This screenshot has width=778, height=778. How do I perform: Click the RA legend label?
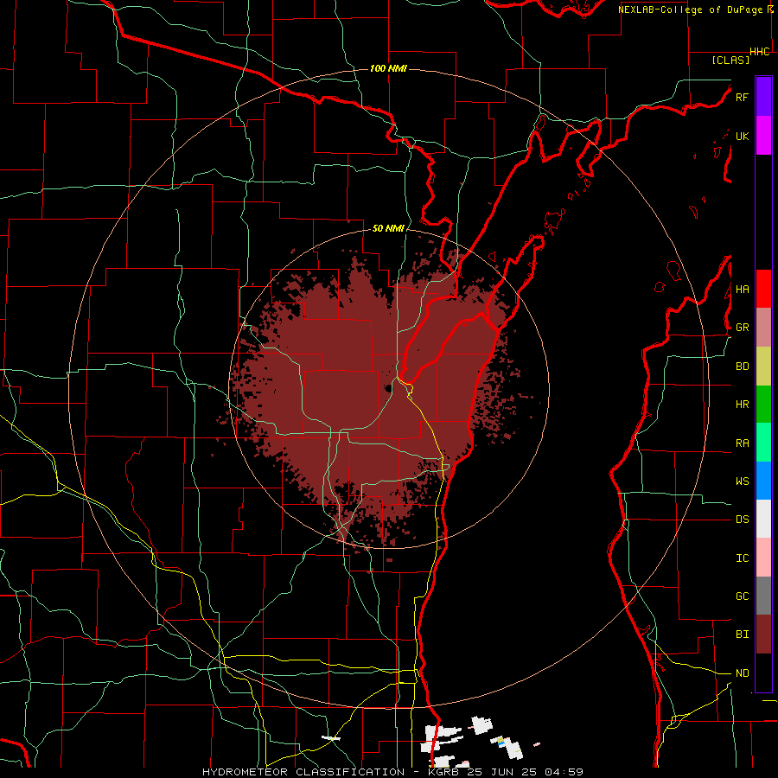click(742, 443)
